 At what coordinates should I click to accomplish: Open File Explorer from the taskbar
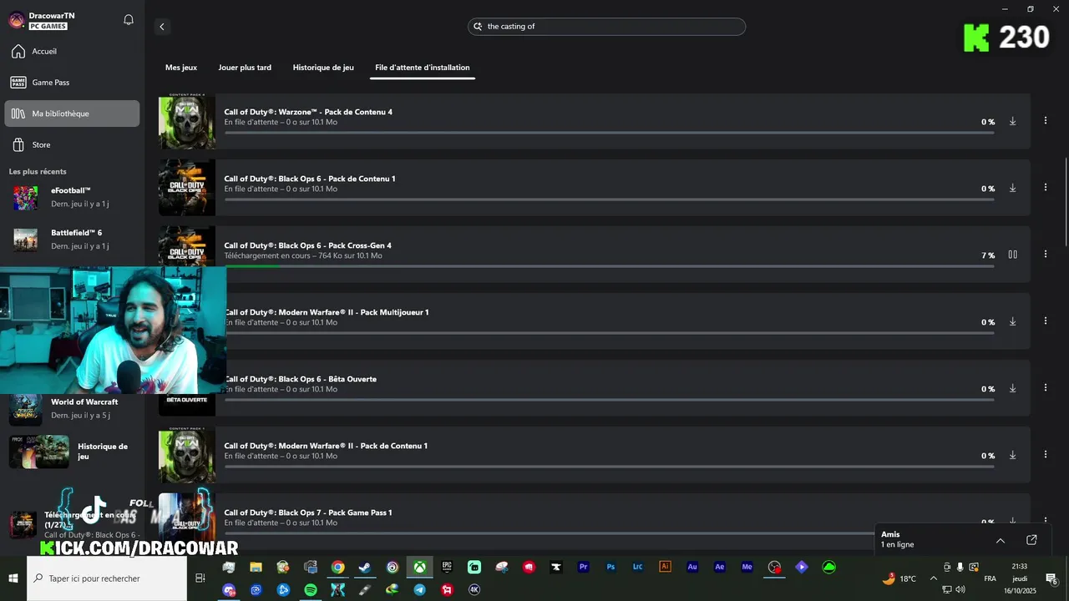pos(256,568)
